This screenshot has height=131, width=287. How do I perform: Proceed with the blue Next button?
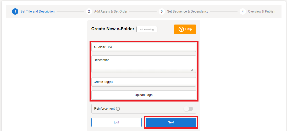(x=171, y=122)
